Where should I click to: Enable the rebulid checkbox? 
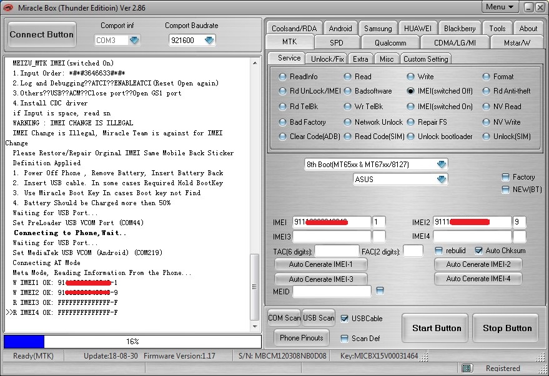(x=438, y=251)
